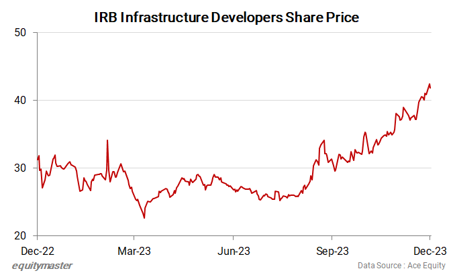Click the Mar-23 x-axis label

[x=134, y=250]
